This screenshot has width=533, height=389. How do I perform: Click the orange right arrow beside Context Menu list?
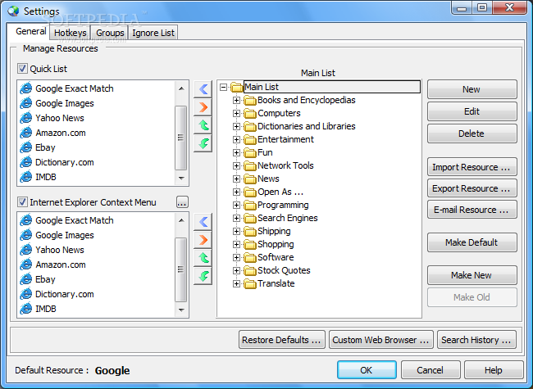(203, 240)
